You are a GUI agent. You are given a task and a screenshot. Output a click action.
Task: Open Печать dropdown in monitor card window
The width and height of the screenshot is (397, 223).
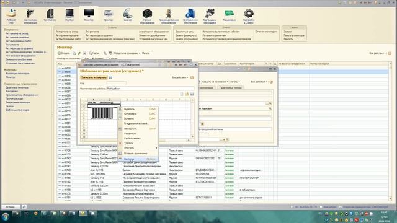pos(234,82)
